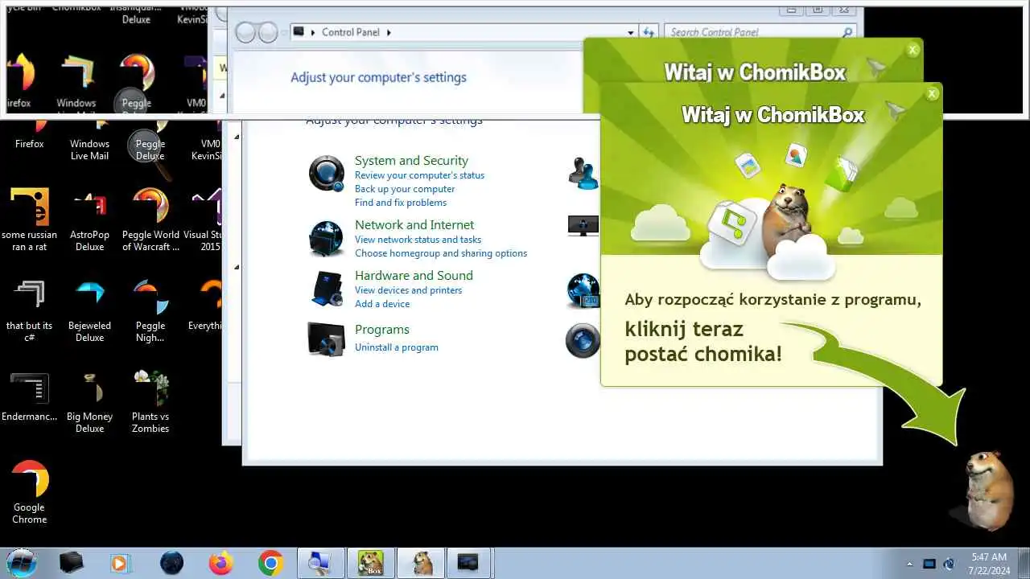Launch Plants vs Zombies desktop icon
The width and height of the screenshot is (1030, 579).
[150, 401]
